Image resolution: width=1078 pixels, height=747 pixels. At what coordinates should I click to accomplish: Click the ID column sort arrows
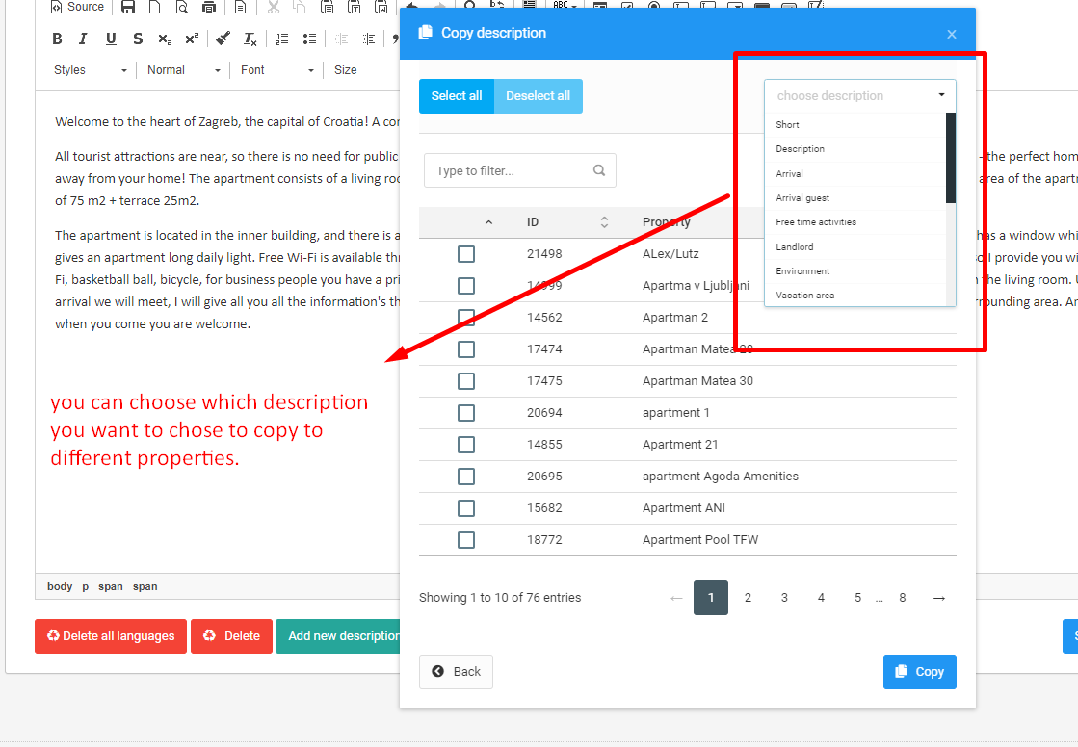pos(604,222)
